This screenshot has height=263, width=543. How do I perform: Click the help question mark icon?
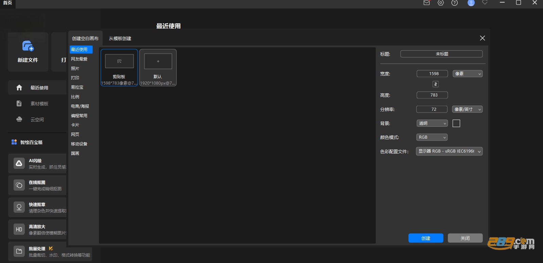click(455, 3)
